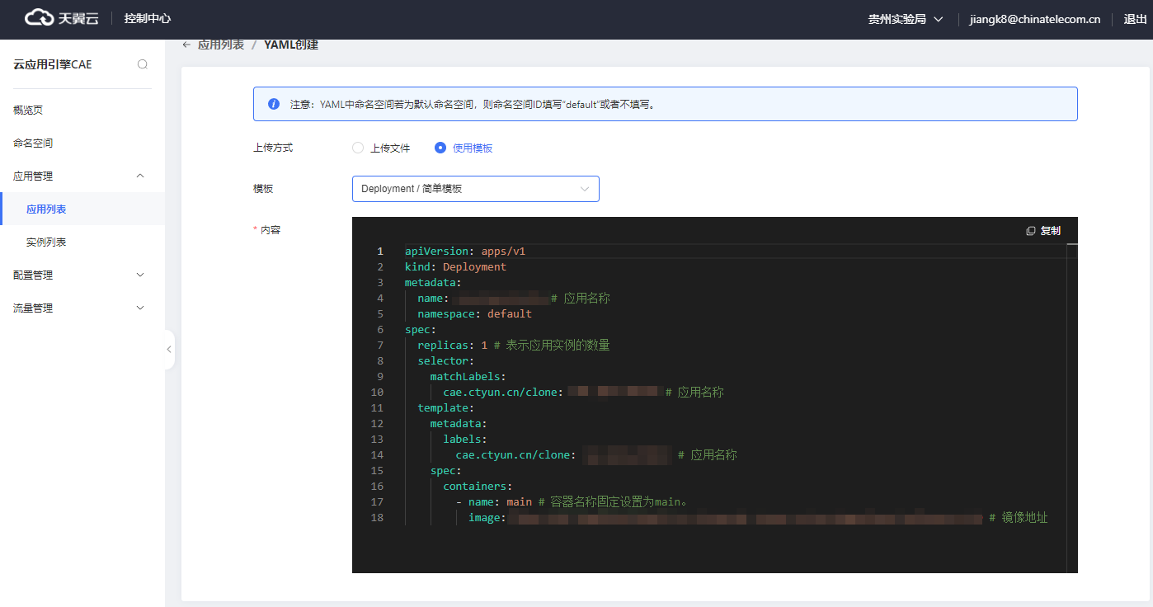
Task: Expand the 配置管理 menu section
Action: tap(139, 275)
